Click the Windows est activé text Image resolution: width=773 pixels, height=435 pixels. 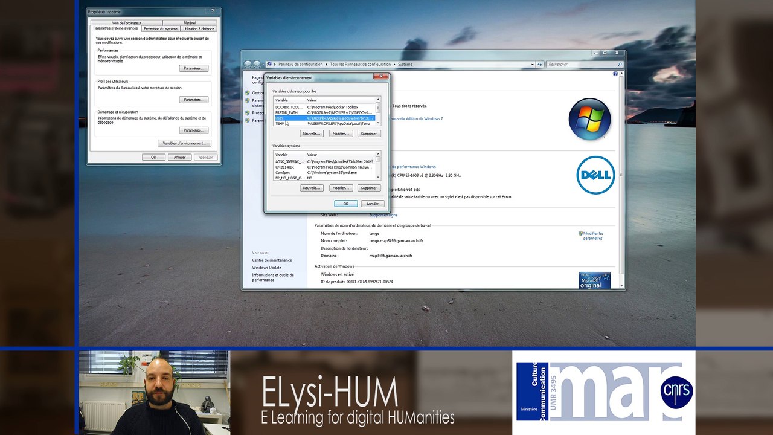(x=338, y=274)
